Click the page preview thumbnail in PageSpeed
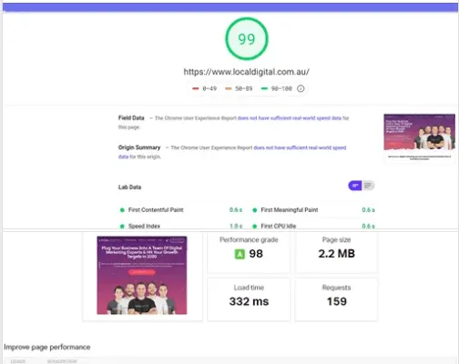Image resolution: width=459 pixels, height=364 pixels. pyautogui.click(x=419, y=138)
